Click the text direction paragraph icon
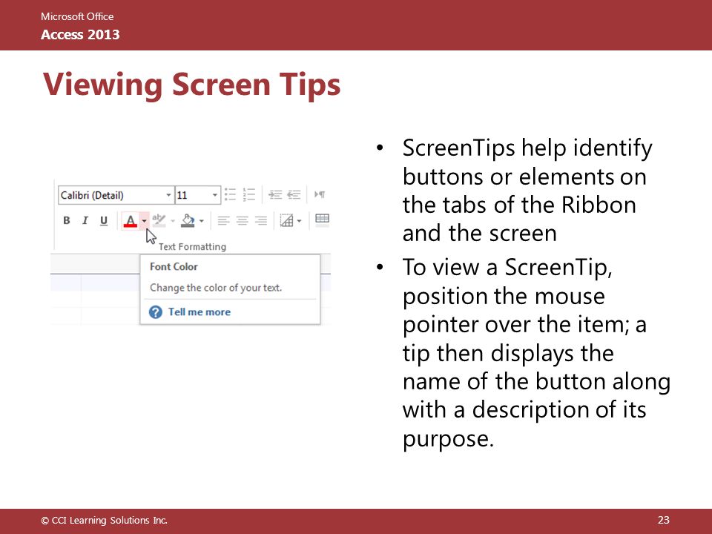The height and width of the screenshot is (534, 712). tap(320, 194)
